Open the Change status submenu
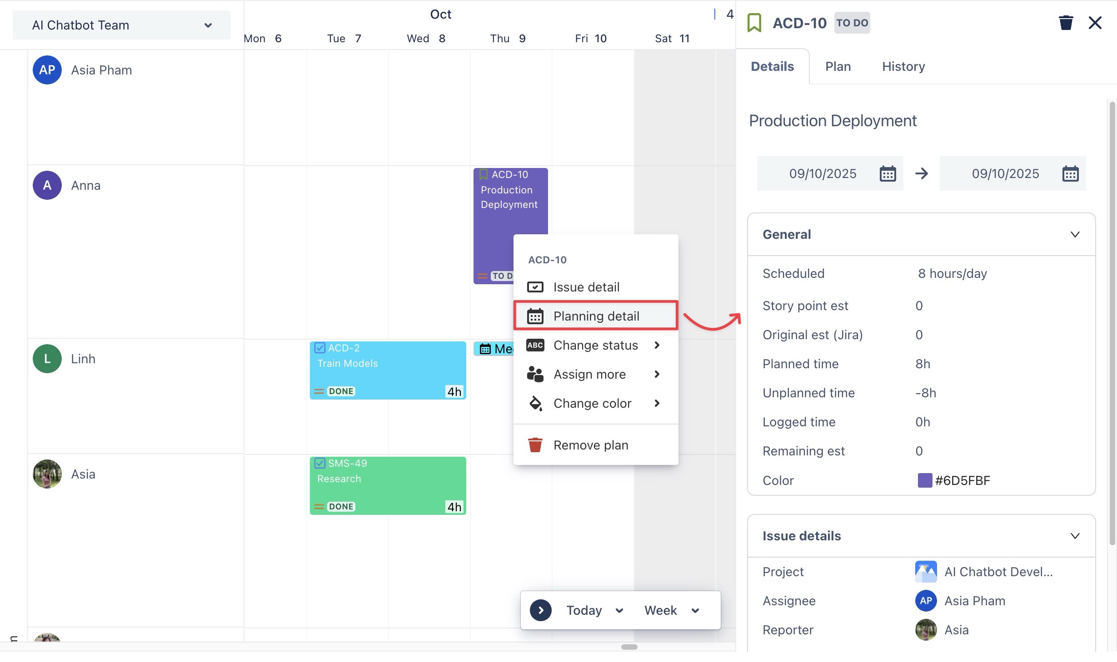This screenshot has width=1117, height=662. pos(596,345)
